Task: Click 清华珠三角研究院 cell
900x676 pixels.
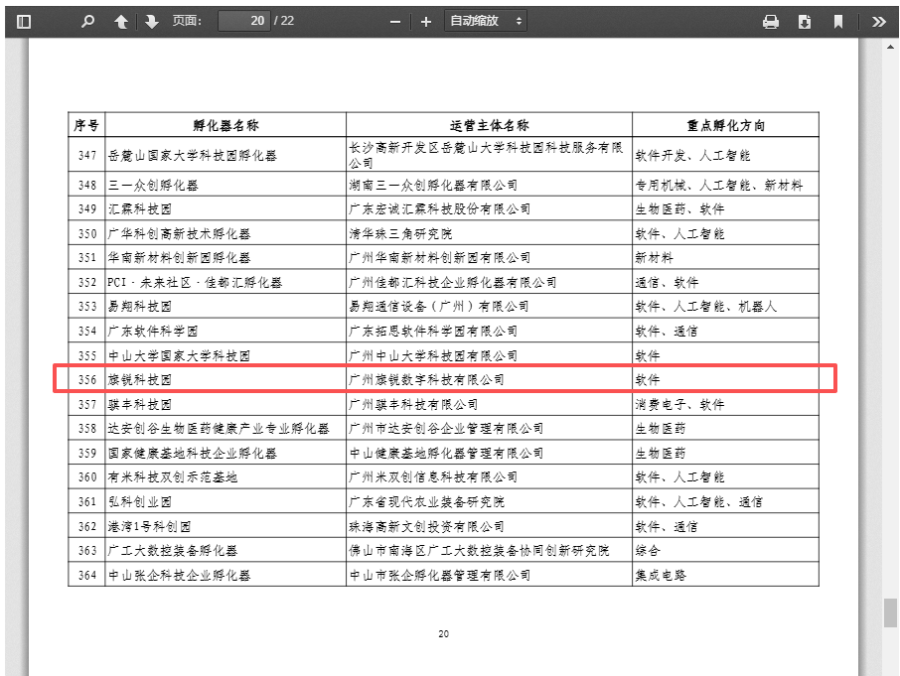Action: pyautogui.click(x=489, y=233)
